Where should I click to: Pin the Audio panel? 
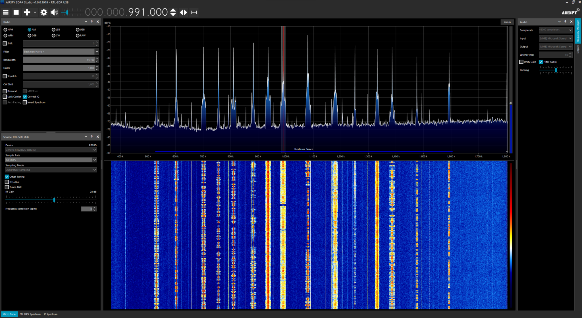tap(565, 22)
